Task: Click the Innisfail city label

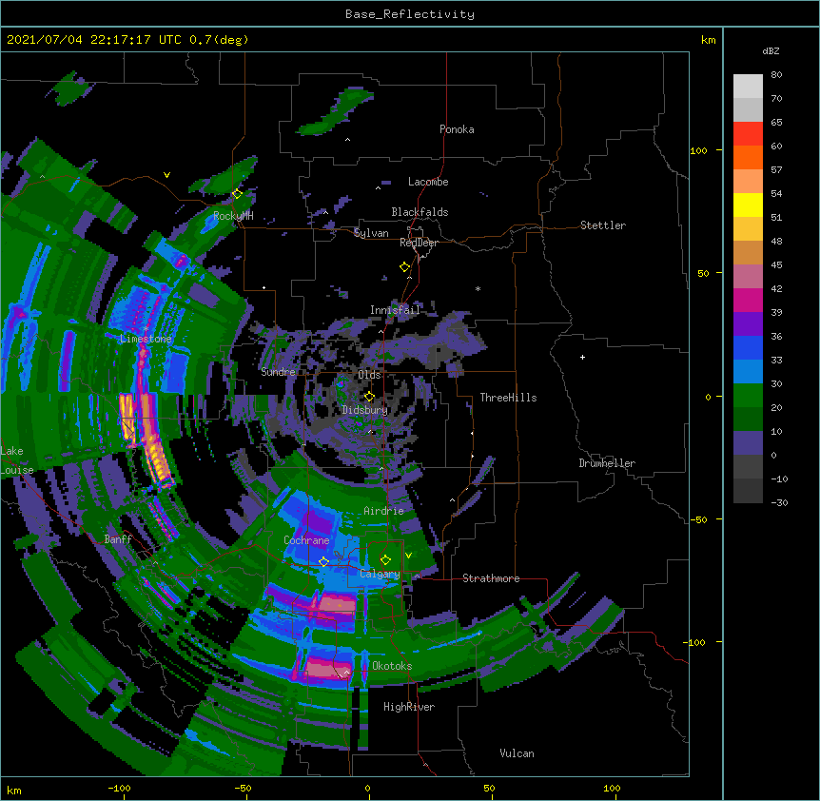Action: pyautogui.click(x=395, y=310)
